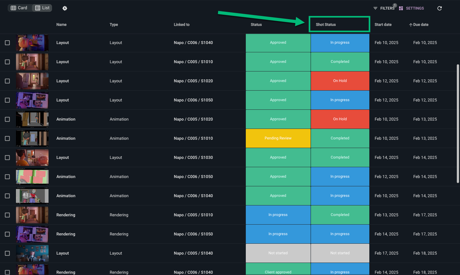460x275 pixels.
Task: Open thumbnail of Animation task C006 / S1050
Action: (x=32, y=177)
